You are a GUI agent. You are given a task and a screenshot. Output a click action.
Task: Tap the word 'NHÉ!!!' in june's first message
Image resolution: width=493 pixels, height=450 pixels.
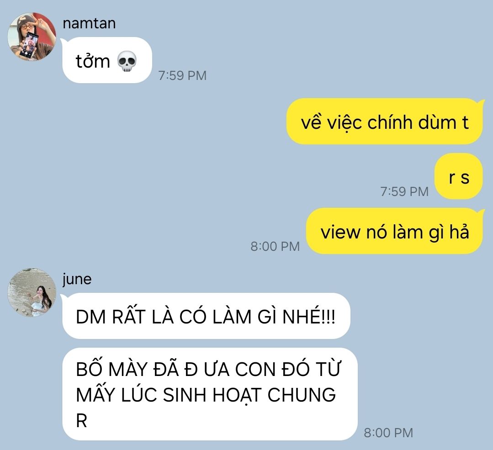(309, 316)
